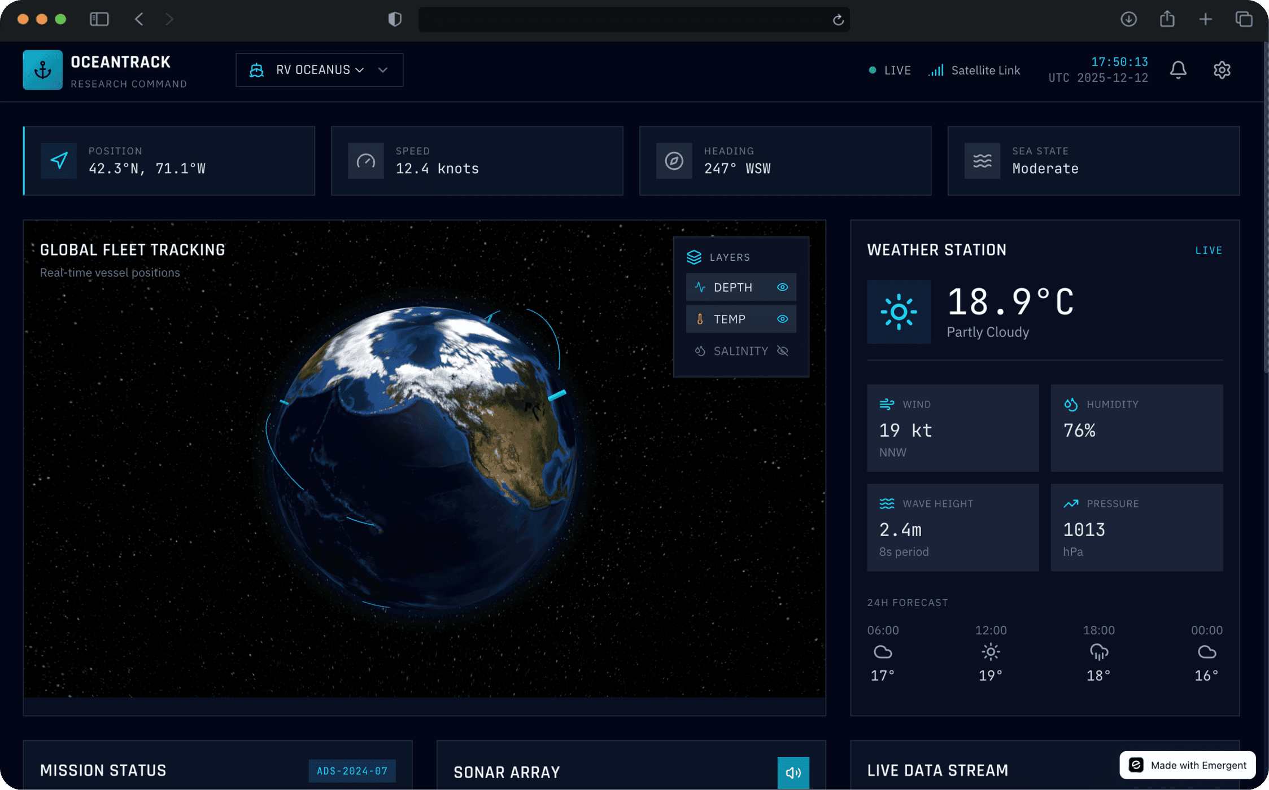The height and width of the screenshot is (790, 1269).
Task: Click the outer chevron beside RV Oceanus
Action: click(x=383, y=70)
